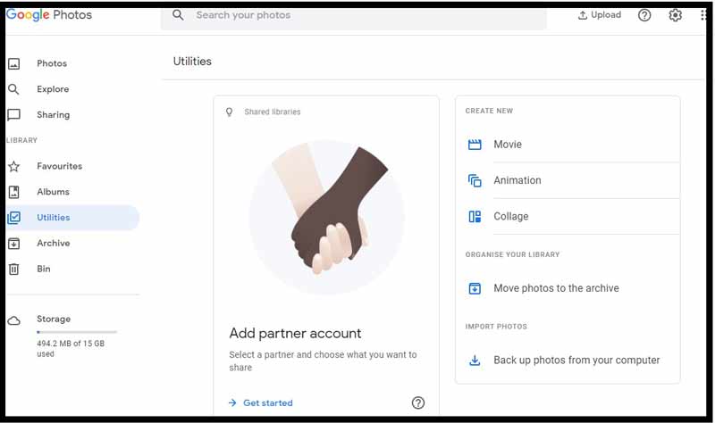Viewport: 715px width, 423px height.
Task: Go to Explore in the sidebar
Action: coord(53,89)
